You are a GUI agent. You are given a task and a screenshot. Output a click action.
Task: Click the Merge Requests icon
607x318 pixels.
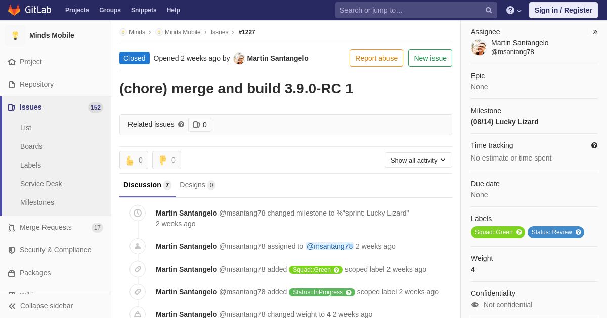12,227
